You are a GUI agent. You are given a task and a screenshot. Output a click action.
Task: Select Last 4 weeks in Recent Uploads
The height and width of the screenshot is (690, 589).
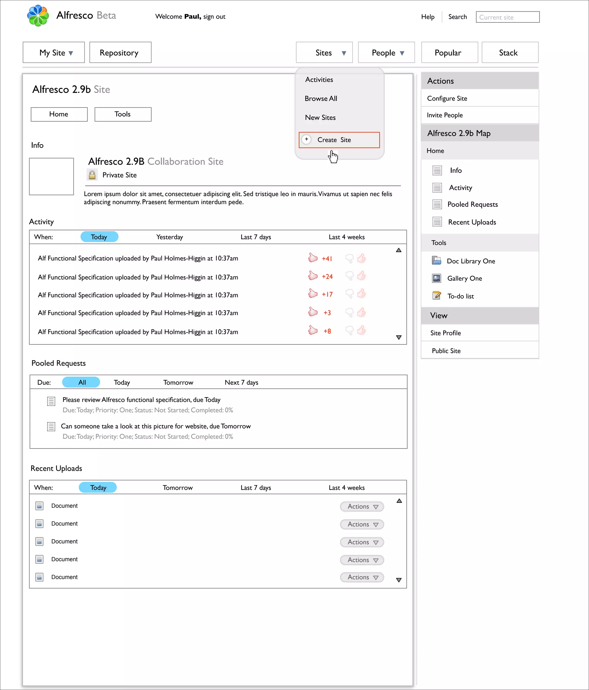(x=347, y=488)
